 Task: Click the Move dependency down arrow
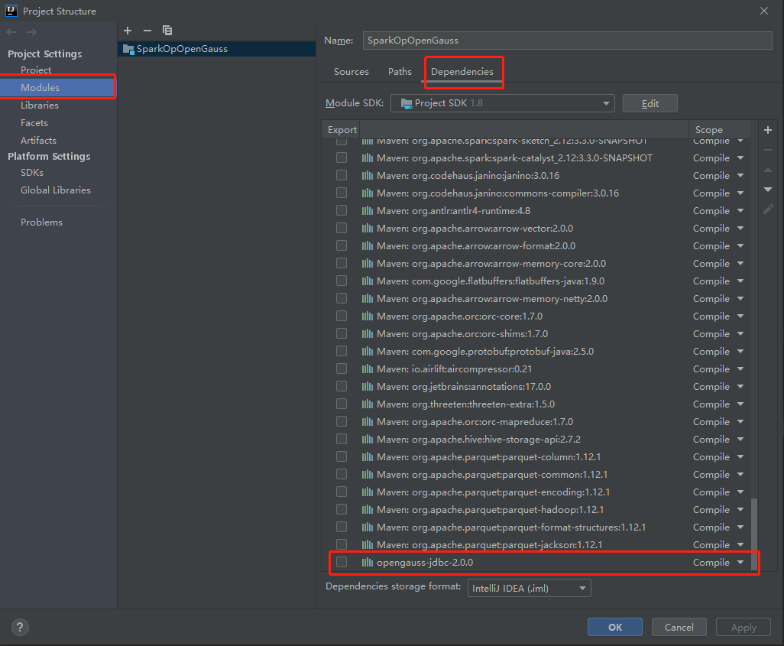click(768, 190)
